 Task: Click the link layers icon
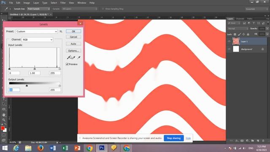click(x=231, y=141)
